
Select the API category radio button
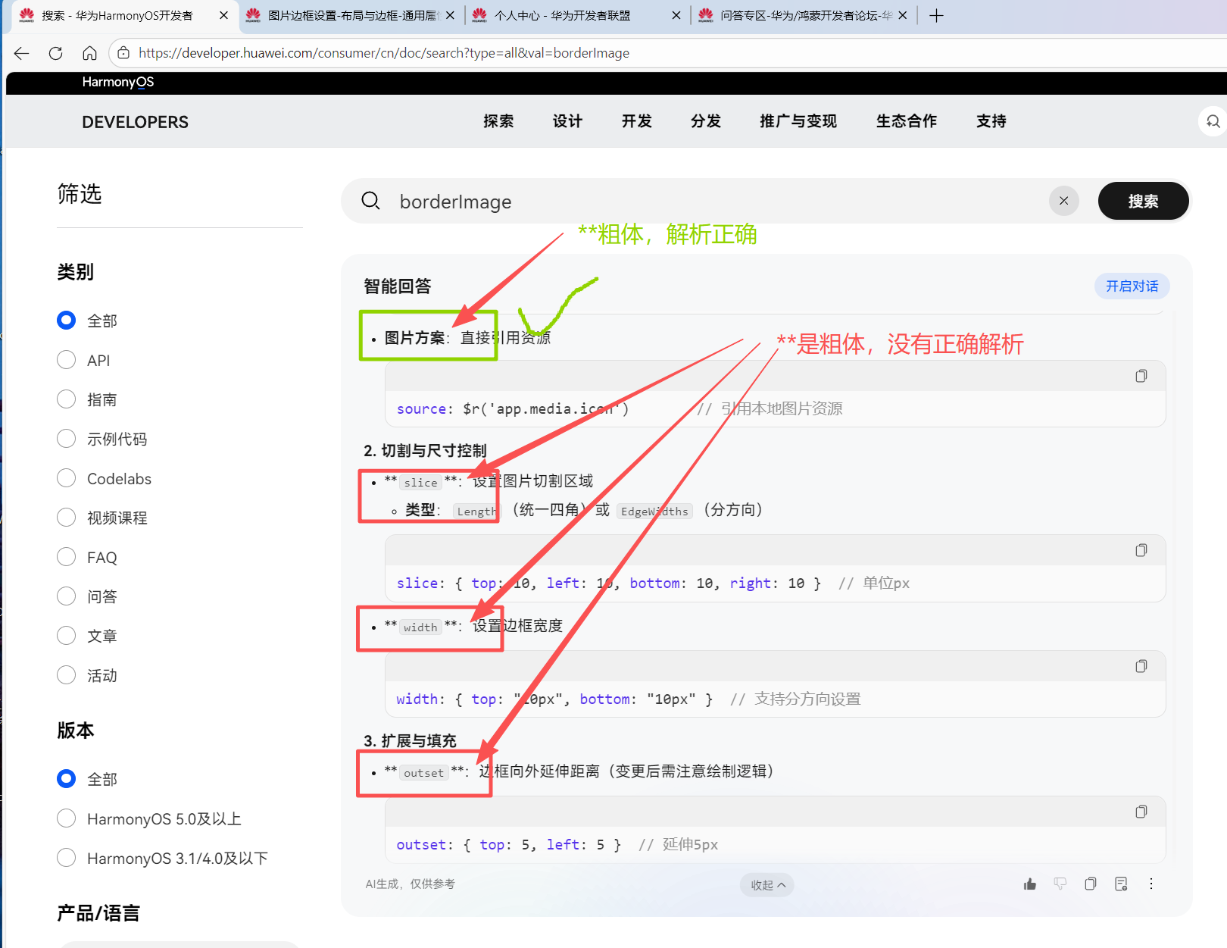click(x=67, y=360)
